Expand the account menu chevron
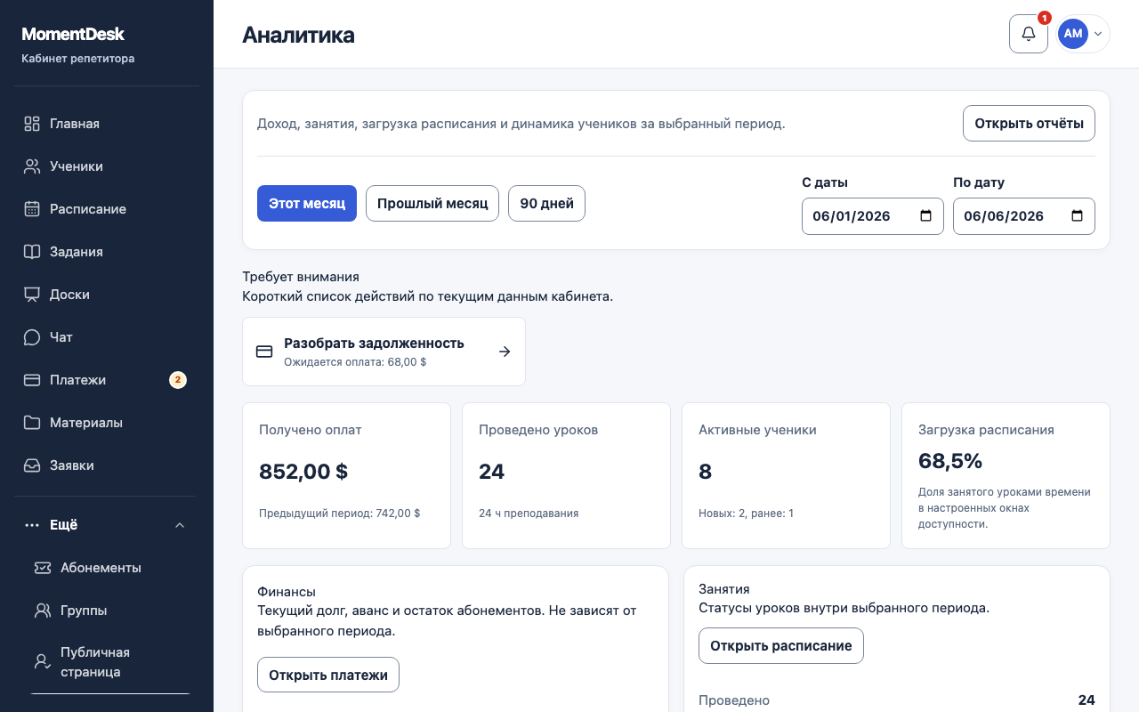 tap(1098, 34)
